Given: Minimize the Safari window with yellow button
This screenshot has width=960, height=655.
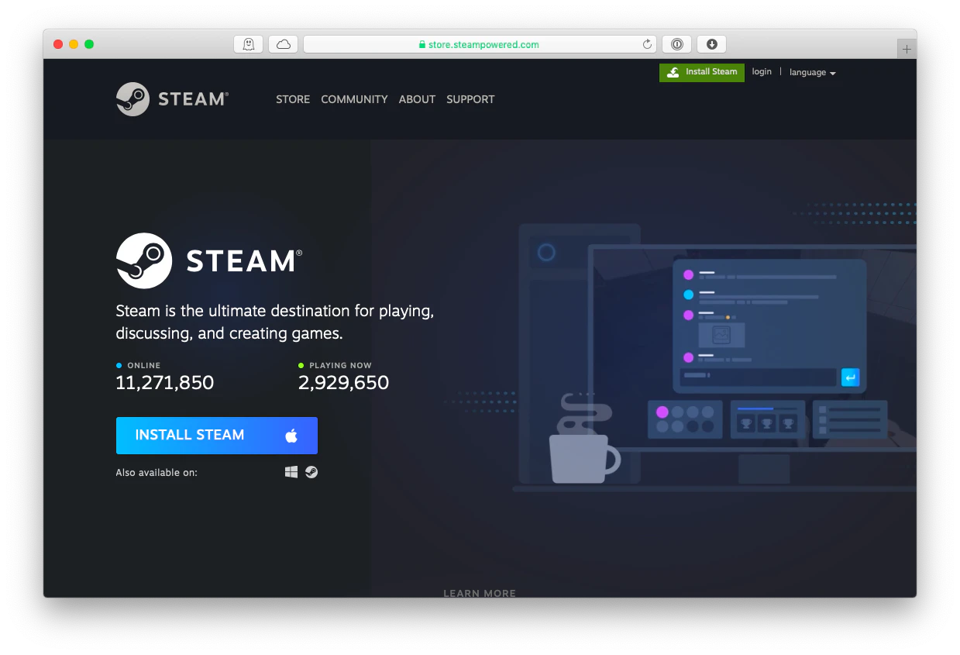Looking at the screenshot, I should (74, 44).
